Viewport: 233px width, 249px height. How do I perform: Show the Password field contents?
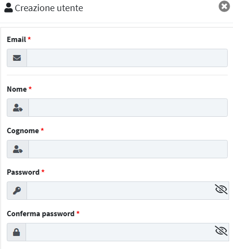coord(221,189)
